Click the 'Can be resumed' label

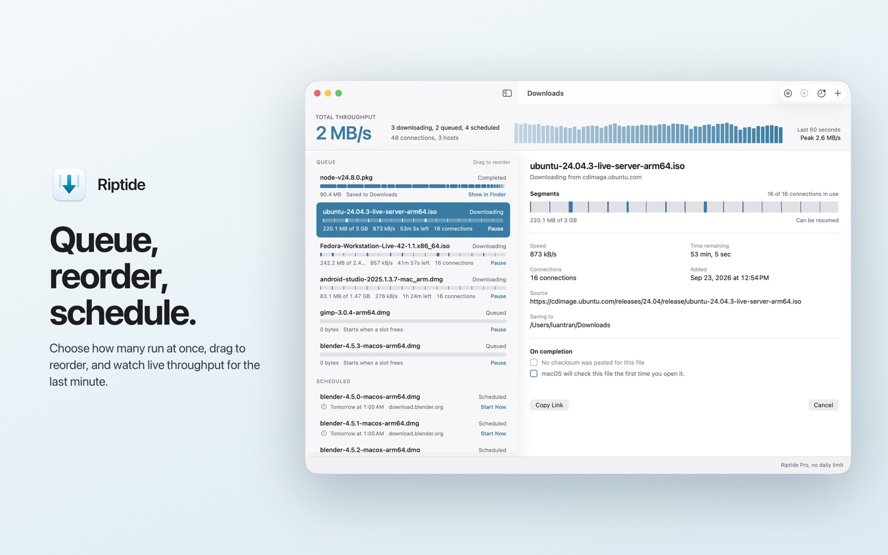[x=817, y=220]
